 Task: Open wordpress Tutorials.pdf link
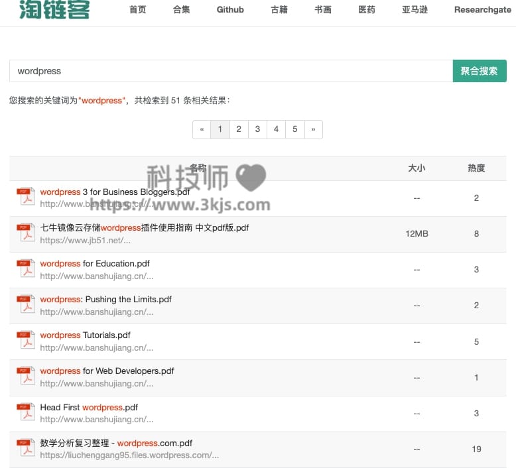pos(86,335)
